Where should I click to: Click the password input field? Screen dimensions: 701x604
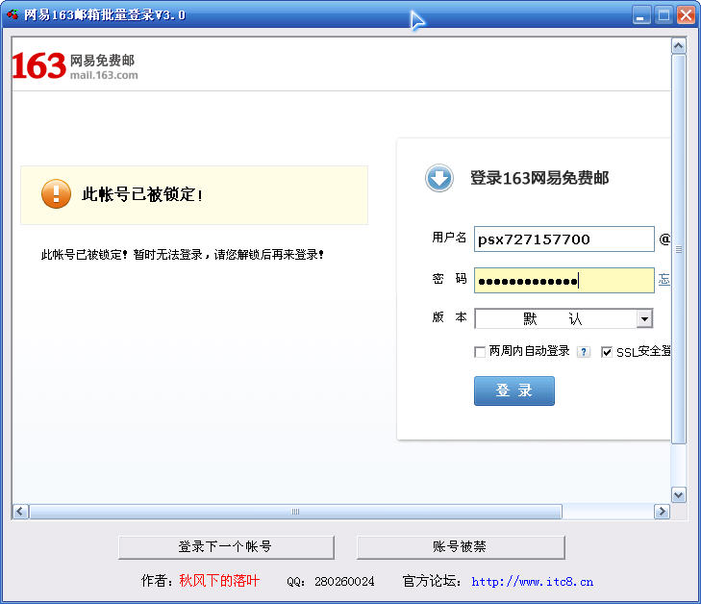pyautogui.click(x=564, y=281)
